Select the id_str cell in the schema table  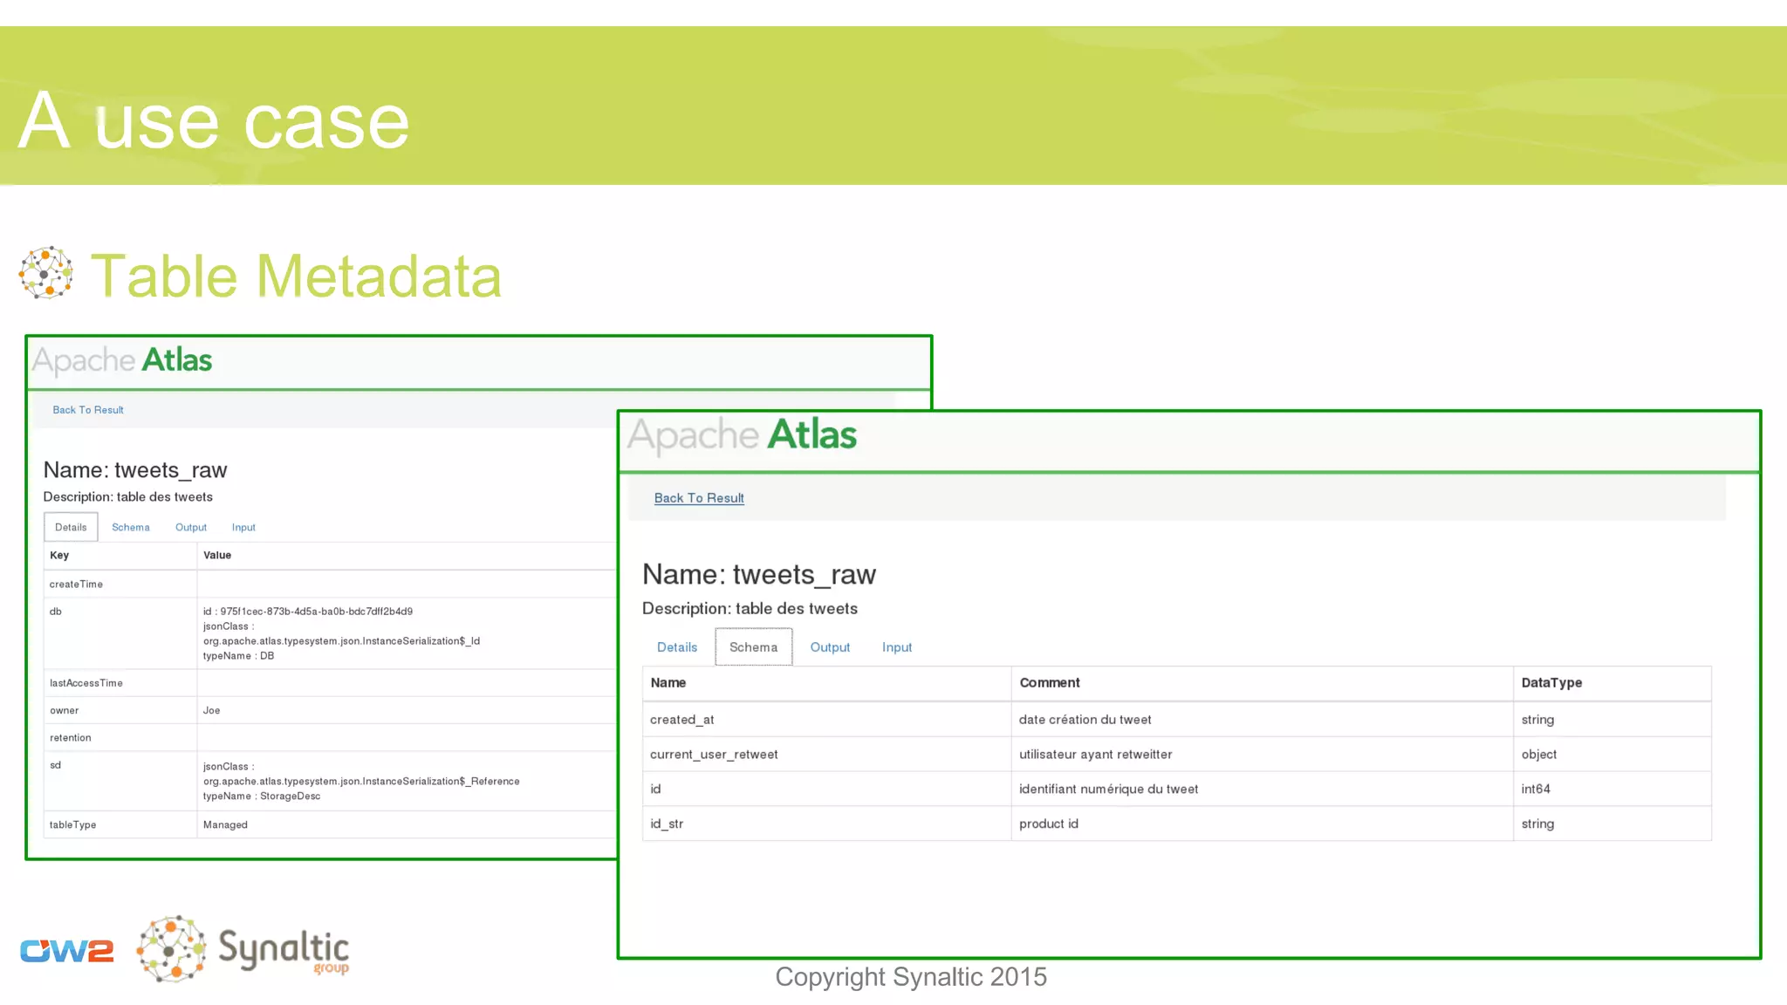point(826,824)
